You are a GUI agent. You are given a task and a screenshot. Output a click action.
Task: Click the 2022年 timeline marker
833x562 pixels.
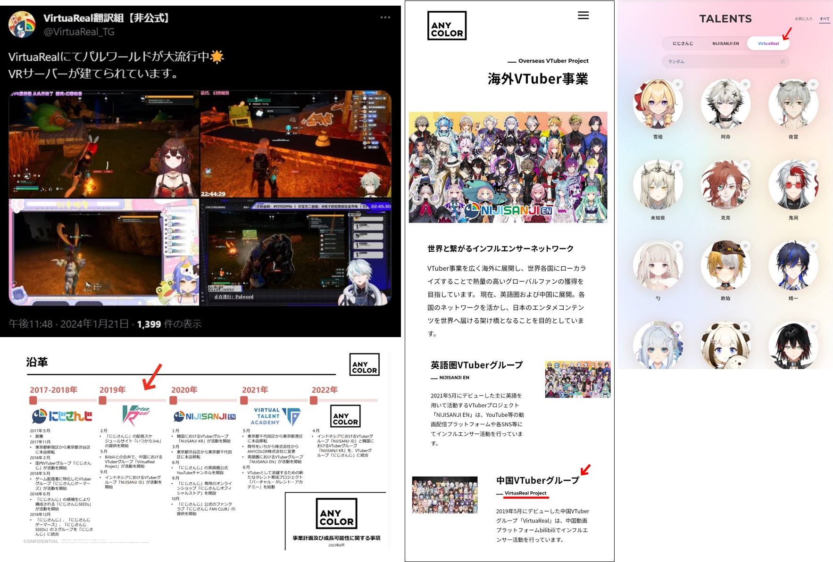coord(314,400)
